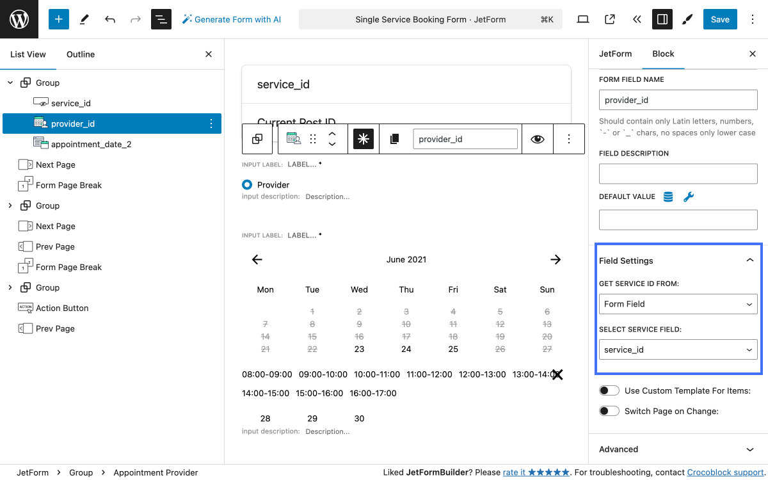Open the block inserter with the plus icon

(58, 19)
